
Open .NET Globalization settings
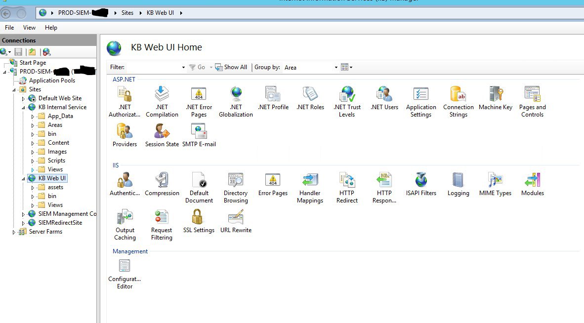pyautogui.click(x=236, y=102)
